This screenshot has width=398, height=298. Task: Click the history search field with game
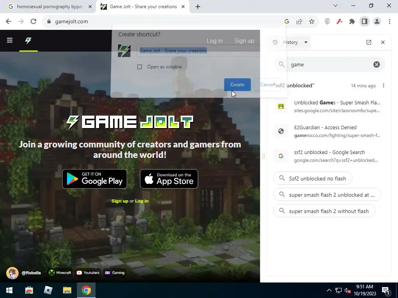(x=330, y=65)
